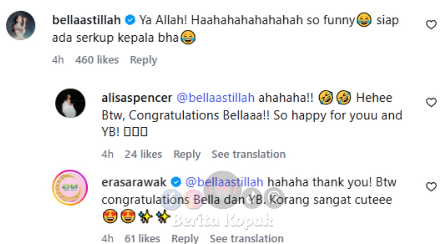This screenshot has width=445, height=244.
Task: Reply to erasarawak's comment
Action: (x=185, y=238)
